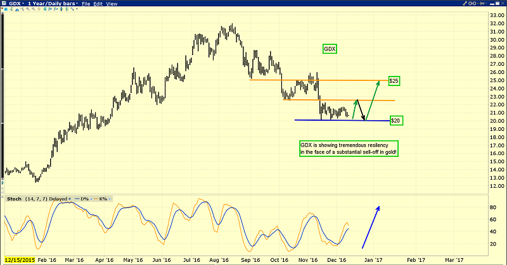Click the orange K% line color swatch

pyautogui.click(x=96, y=199)
